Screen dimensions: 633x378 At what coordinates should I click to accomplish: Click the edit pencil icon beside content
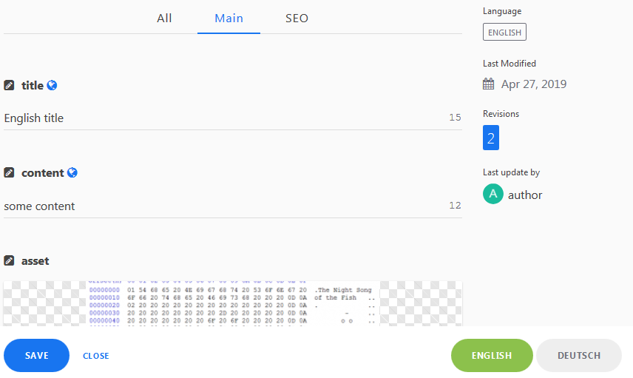pos(9,172)
